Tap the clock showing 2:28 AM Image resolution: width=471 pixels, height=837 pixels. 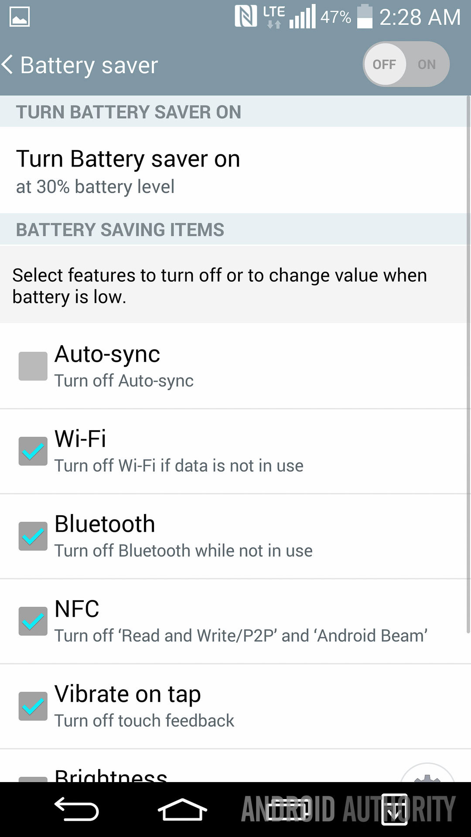point(420,17)
